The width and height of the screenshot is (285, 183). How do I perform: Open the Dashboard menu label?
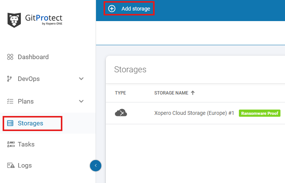33,57
